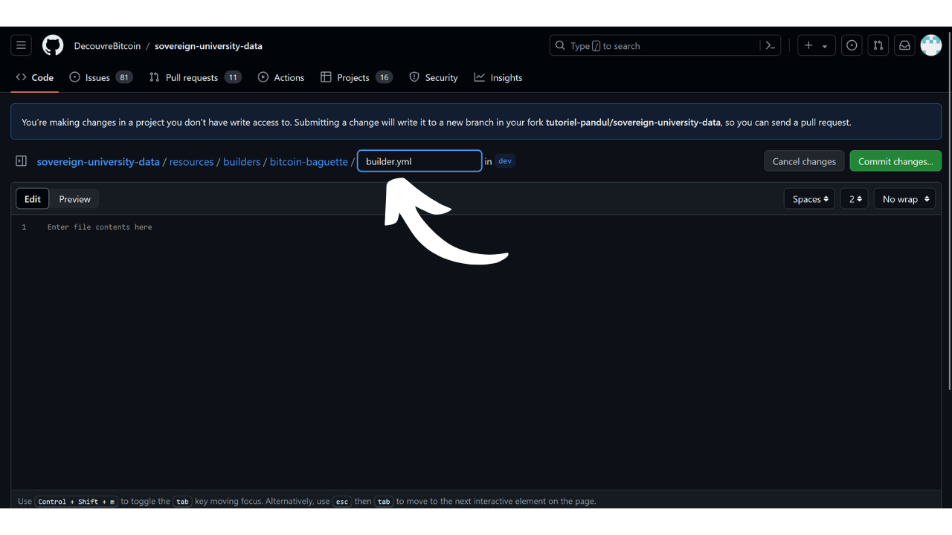Click the builders breadcrumb link
Image resolution: width=952 pixels, height=535 pixels.
(242, 161)
